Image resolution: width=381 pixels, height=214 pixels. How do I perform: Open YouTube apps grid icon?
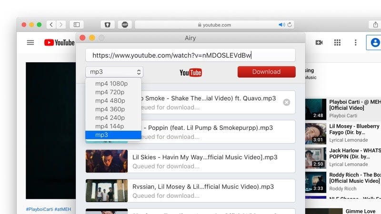[337, 43]
